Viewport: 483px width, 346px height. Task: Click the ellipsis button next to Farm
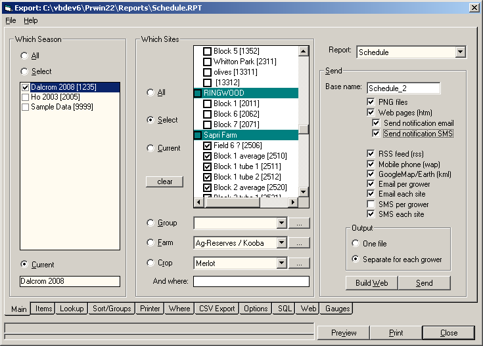pyautogui.click(x=299, y=243)
